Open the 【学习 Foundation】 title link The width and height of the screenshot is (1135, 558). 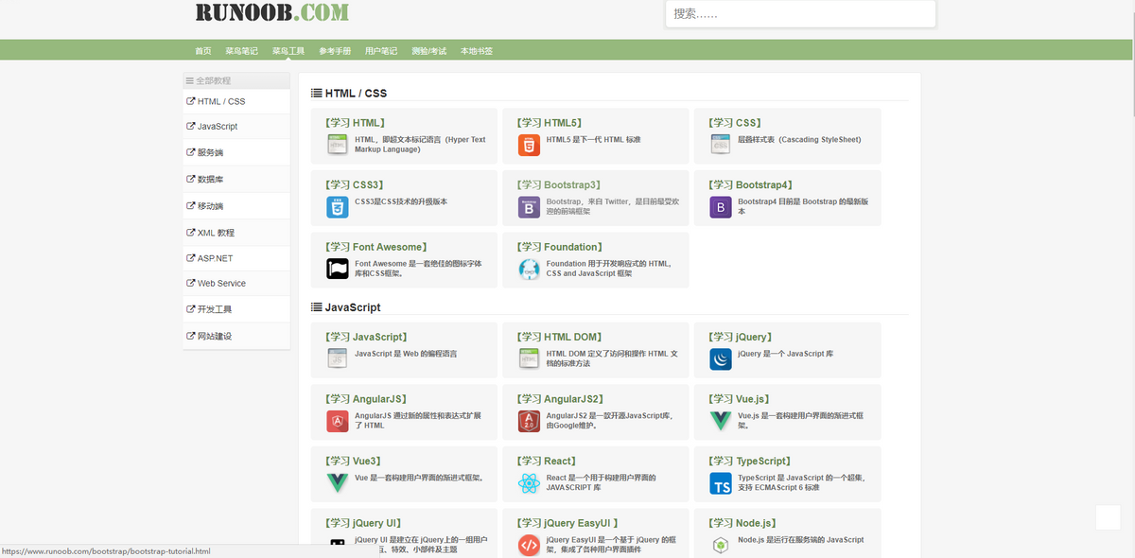pos(559,248)
